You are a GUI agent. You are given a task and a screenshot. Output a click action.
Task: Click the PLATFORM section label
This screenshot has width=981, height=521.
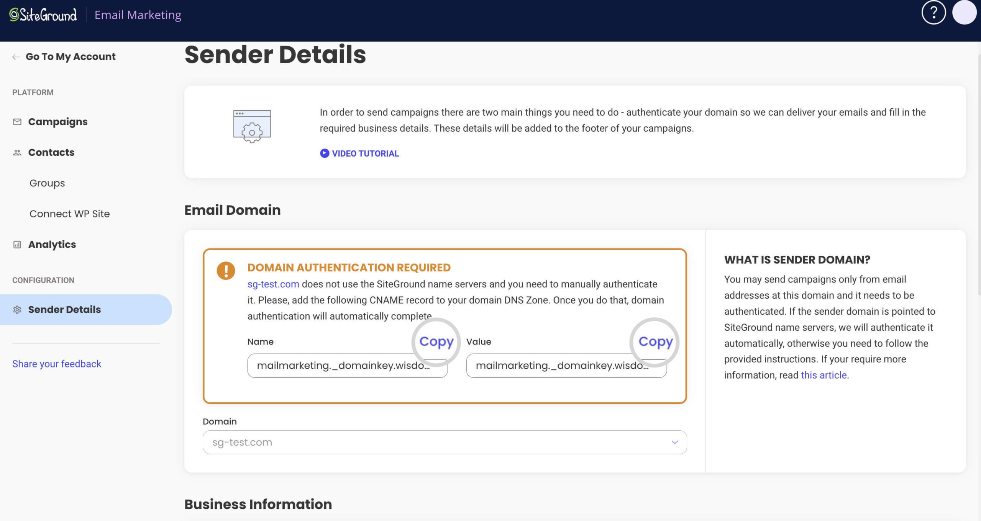(33, 92)
